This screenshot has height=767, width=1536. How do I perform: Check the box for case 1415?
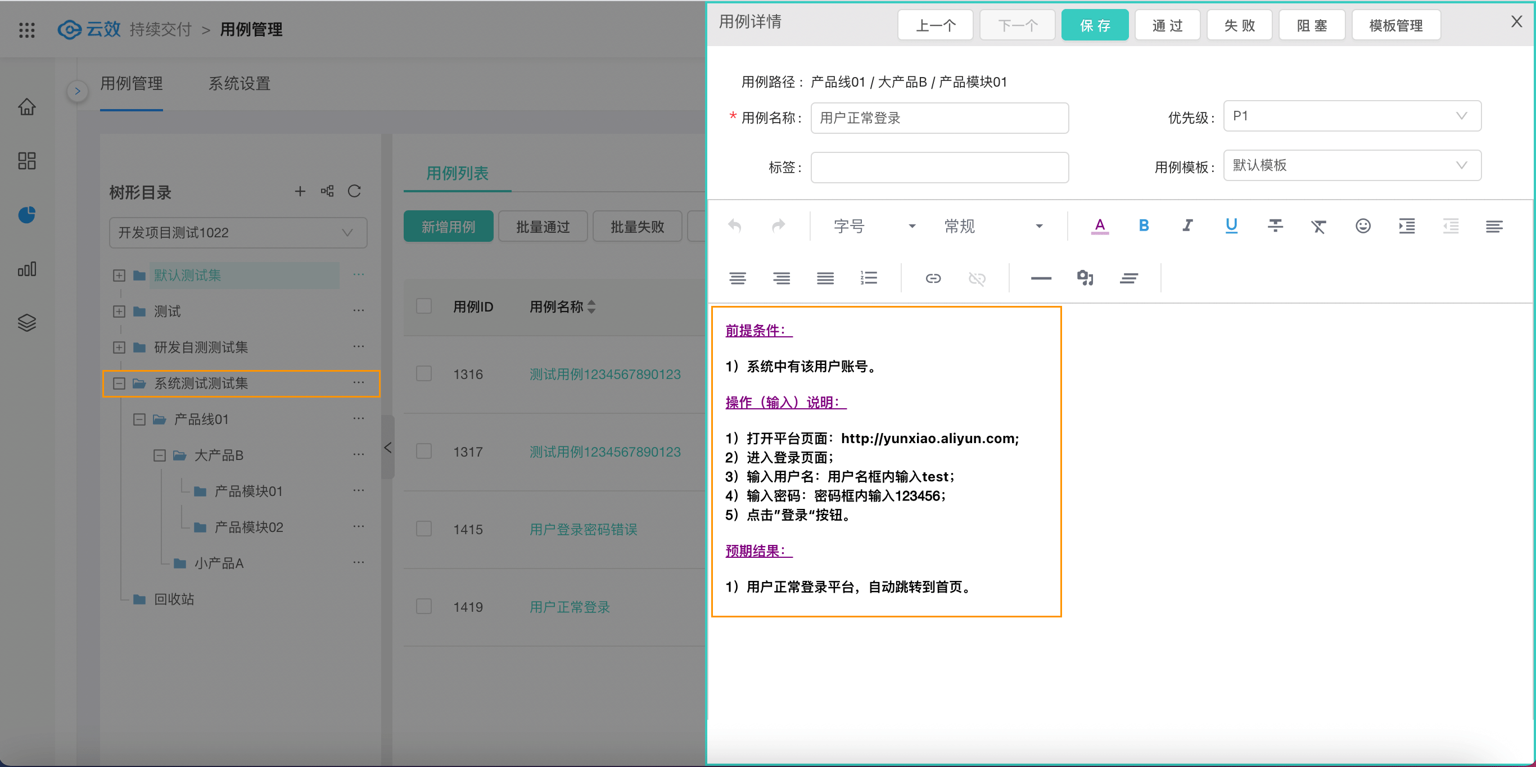(x=424, y=529)
